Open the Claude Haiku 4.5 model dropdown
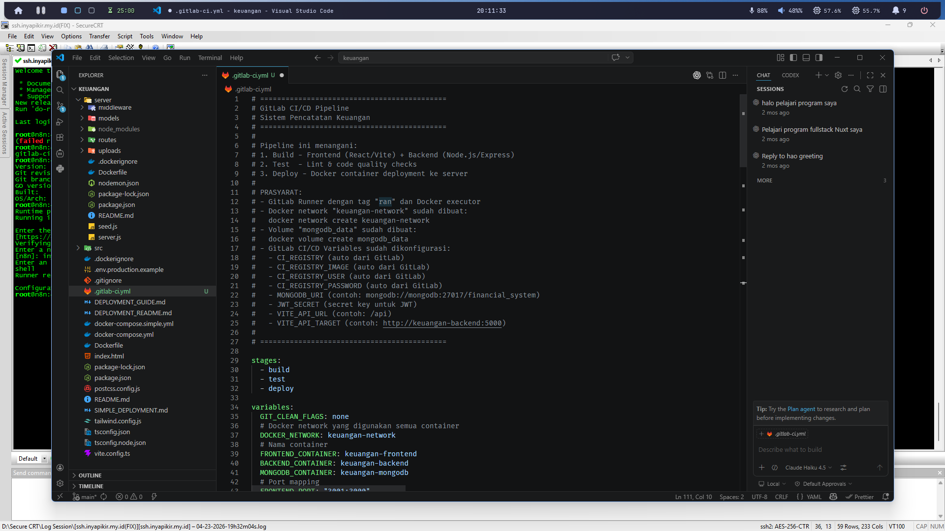Viewport: 945px width, 531px height. coord(808,468)
